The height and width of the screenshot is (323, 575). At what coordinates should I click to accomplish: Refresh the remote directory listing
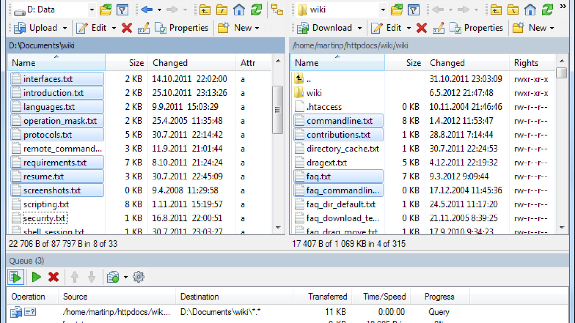547,10
